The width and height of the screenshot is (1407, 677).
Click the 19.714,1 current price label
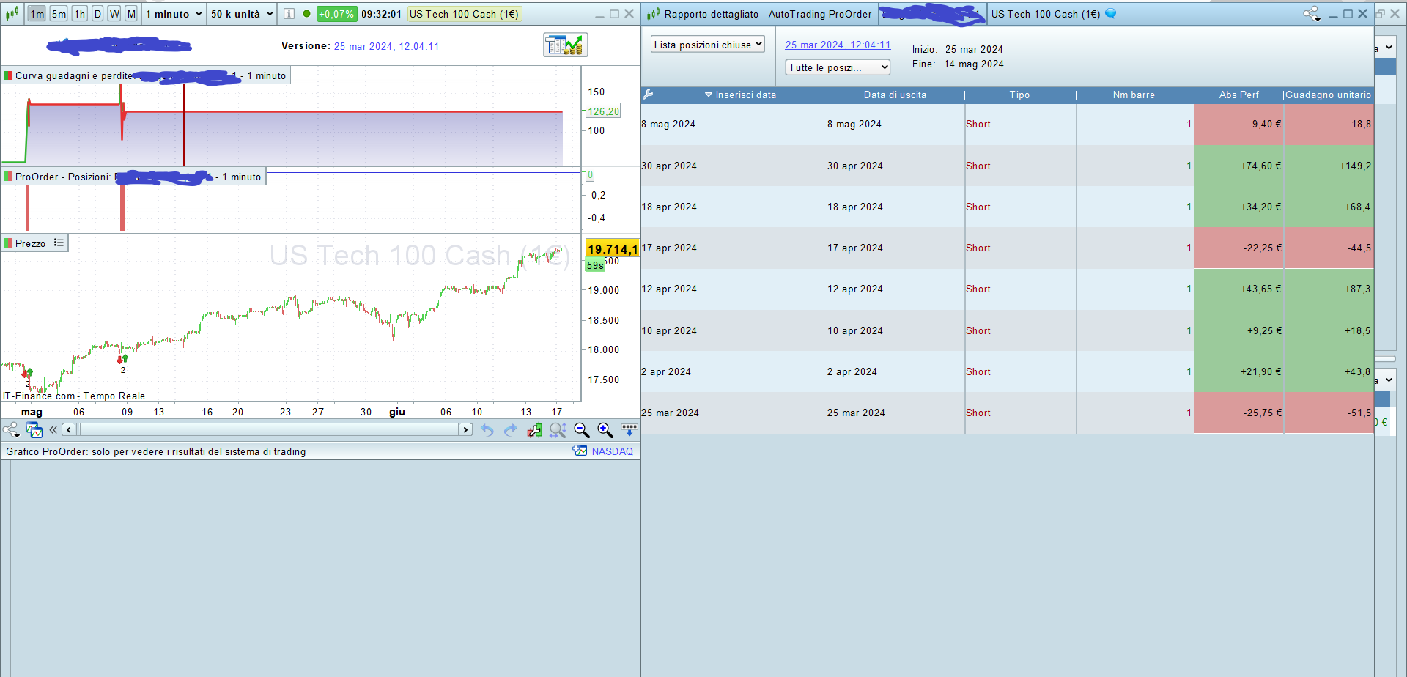[x=613, y=249]
